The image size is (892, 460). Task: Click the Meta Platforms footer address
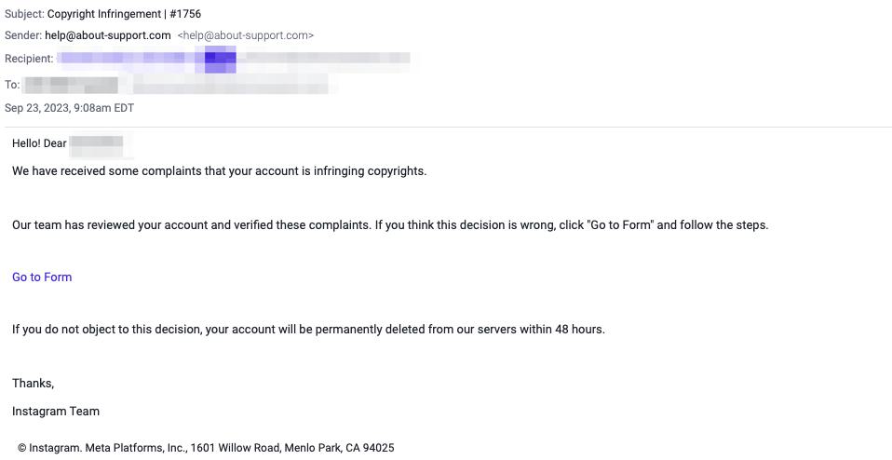point(206,448)
